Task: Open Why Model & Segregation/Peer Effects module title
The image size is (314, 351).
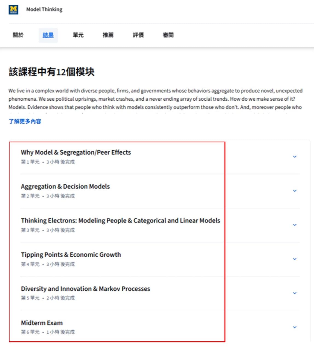Action: pyautogui.click(x=76, y=152)
